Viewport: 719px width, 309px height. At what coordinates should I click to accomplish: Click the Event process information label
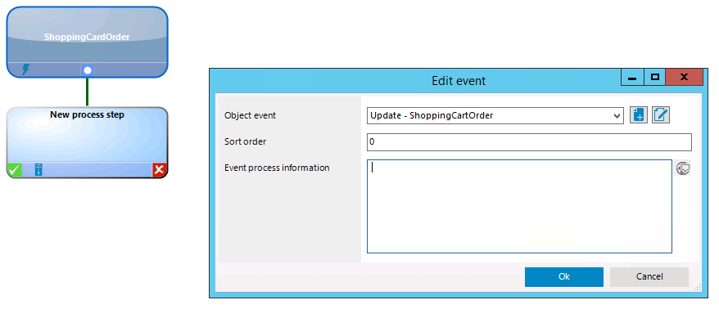pos(277,168)
